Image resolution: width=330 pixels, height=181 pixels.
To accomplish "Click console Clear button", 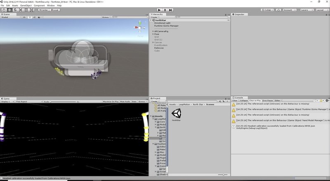I will tap(235, 101).
